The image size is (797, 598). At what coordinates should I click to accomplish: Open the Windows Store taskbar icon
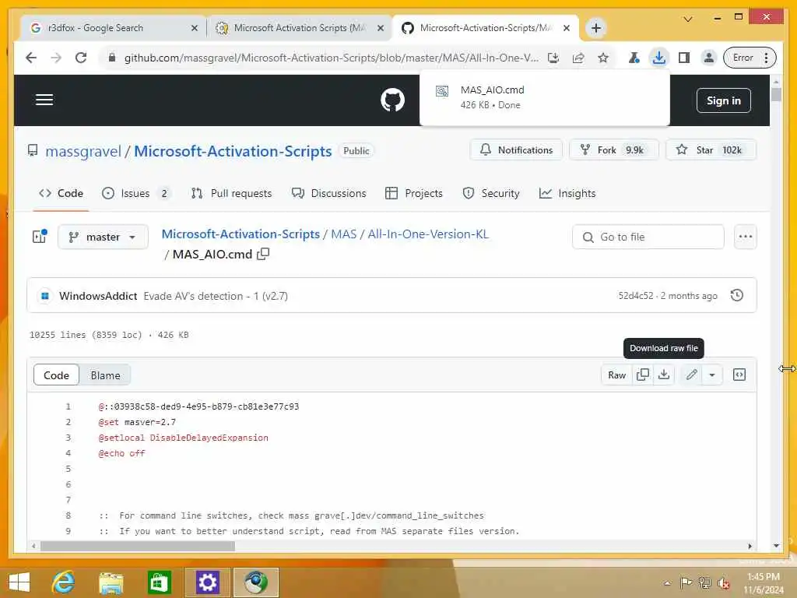point(159,582)
